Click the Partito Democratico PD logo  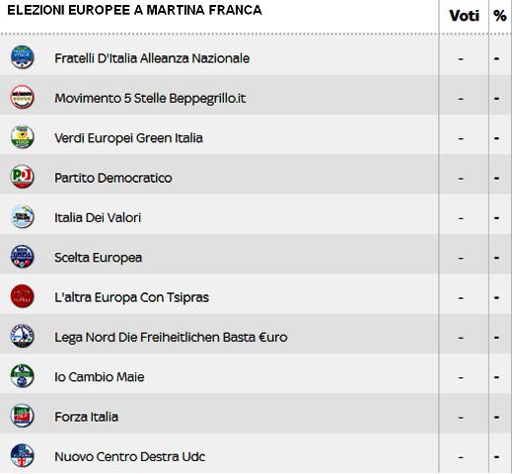point(22,177)
